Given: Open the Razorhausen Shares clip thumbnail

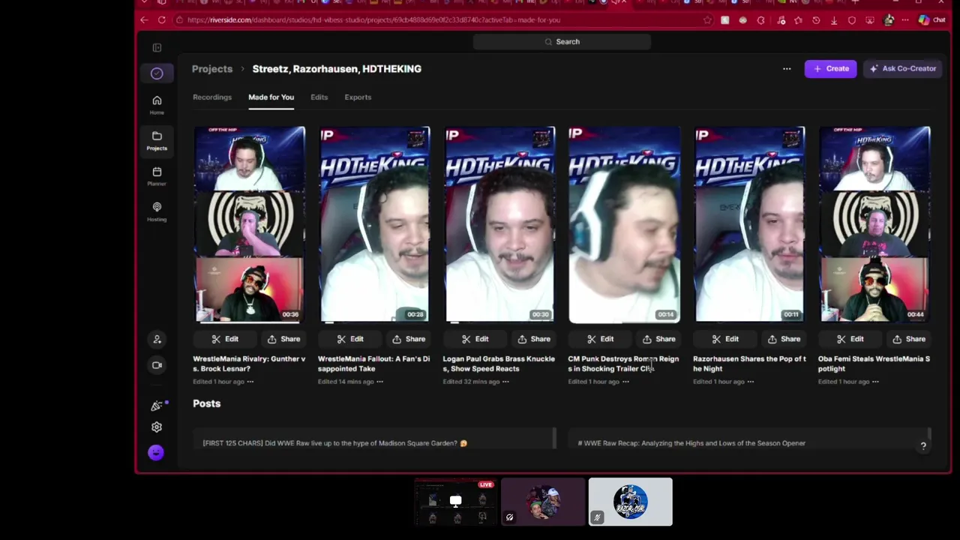Looking at the screenshot, I should point(750,225).
